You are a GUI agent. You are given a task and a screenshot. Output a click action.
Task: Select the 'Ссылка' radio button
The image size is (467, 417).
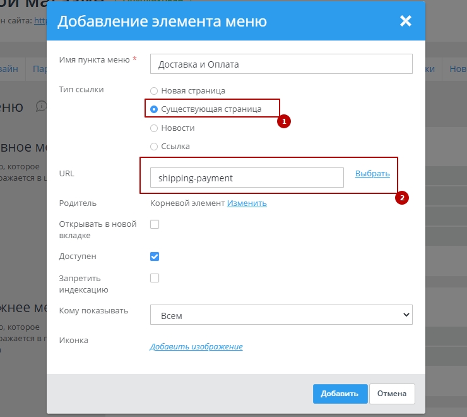tap(154, 147)
